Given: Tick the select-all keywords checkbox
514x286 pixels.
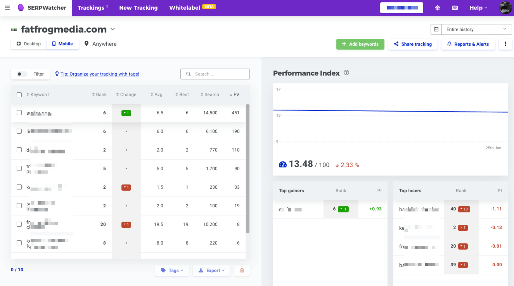Looking at the screenshot, I should click(19, 95).
